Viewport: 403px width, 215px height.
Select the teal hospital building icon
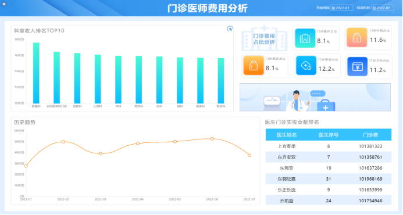pyautogui.click(x=305, y=38)
